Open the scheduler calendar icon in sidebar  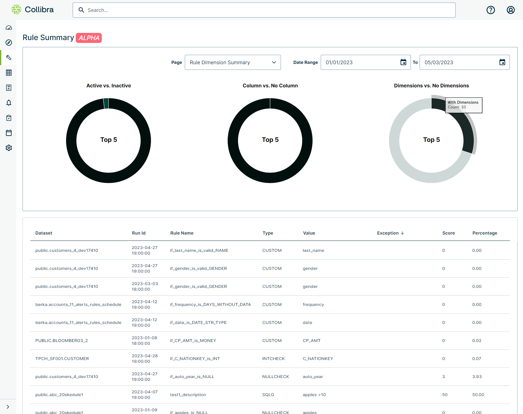(9, 133)
